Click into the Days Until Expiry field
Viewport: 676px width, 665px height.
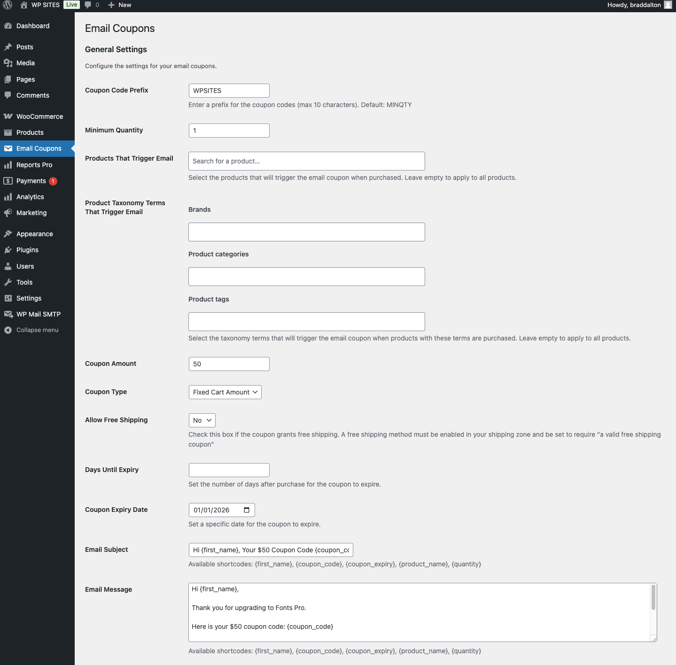click(x=229, y=470)
